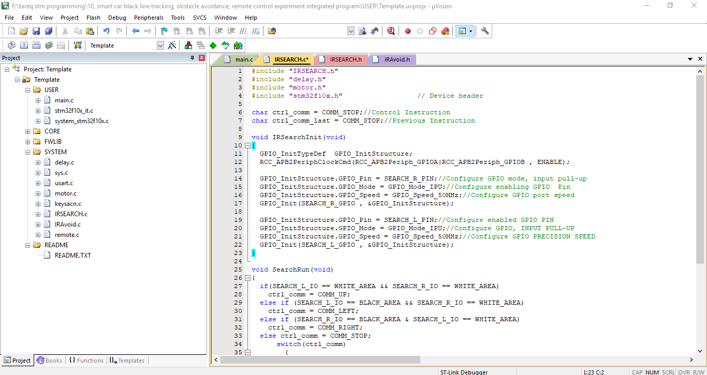Click the Save All files icon
The width and height of the screenshot is (707, 375).
pos(49,31)
